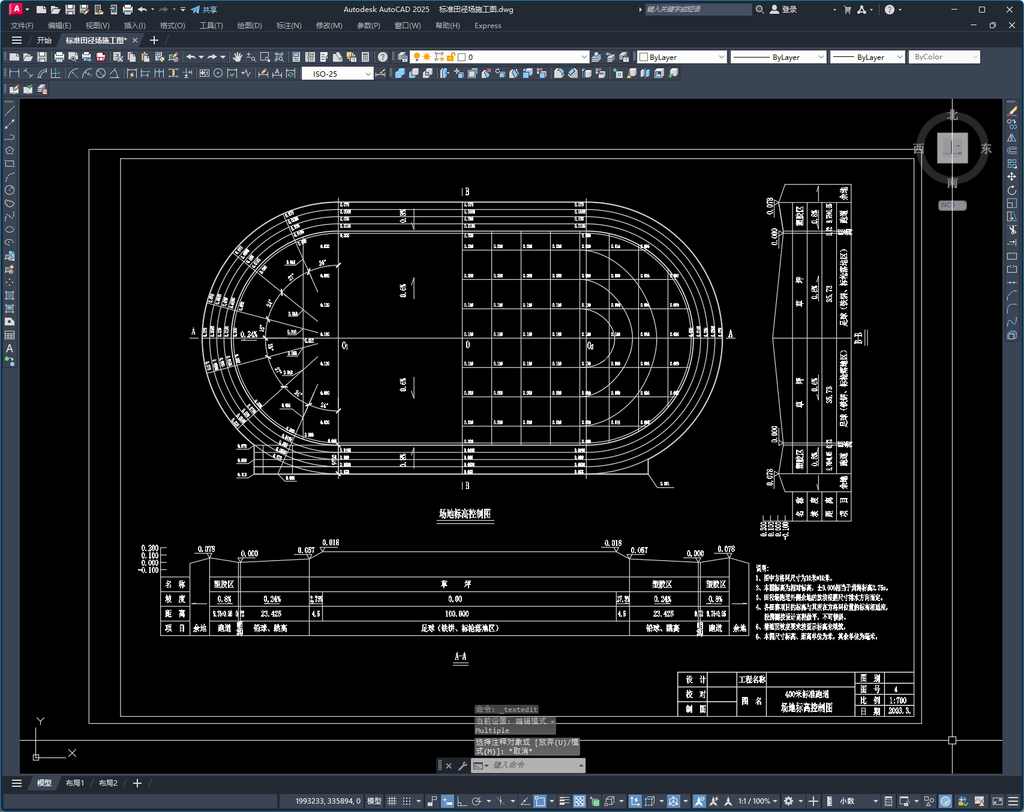Image resolution: width=1024 pixels, height=812 pixels.
Task: Toggle drawing grid display in status bar
Action: click(392, 801)
